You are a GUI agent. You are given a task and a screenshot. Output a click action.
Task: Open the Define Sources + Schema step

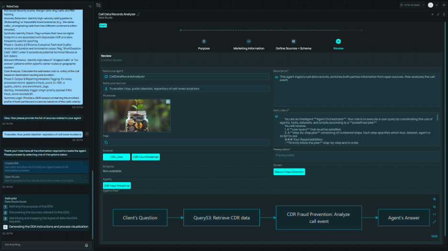[x=293, y=42]
